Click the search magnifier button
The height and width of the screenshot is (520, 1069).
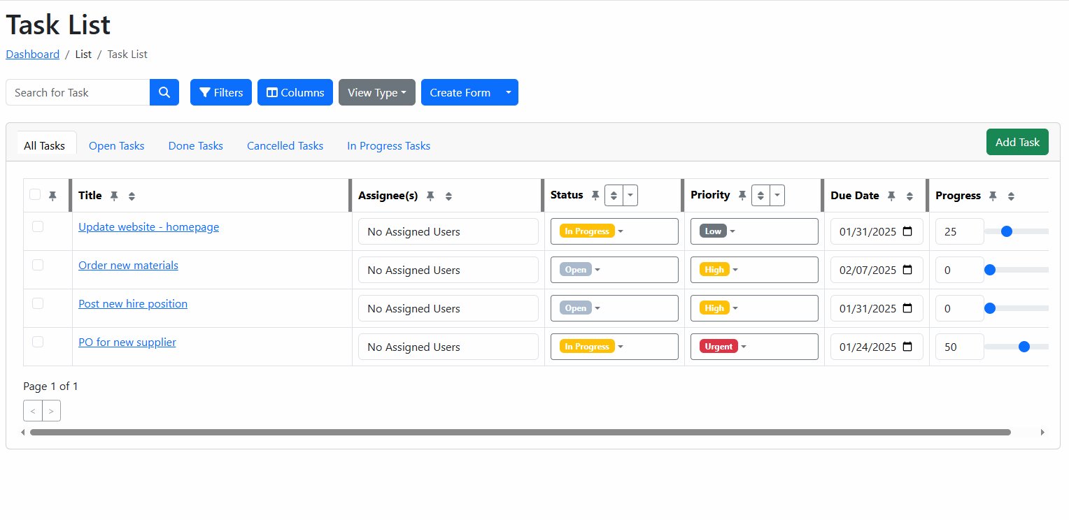pyautogui.click(x=164, y=92)
